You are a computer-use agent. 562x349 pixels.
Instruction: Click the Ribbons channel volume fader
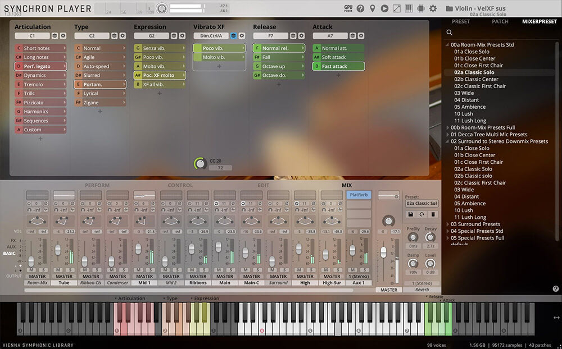pyautogui.click(x=192, y=247)
